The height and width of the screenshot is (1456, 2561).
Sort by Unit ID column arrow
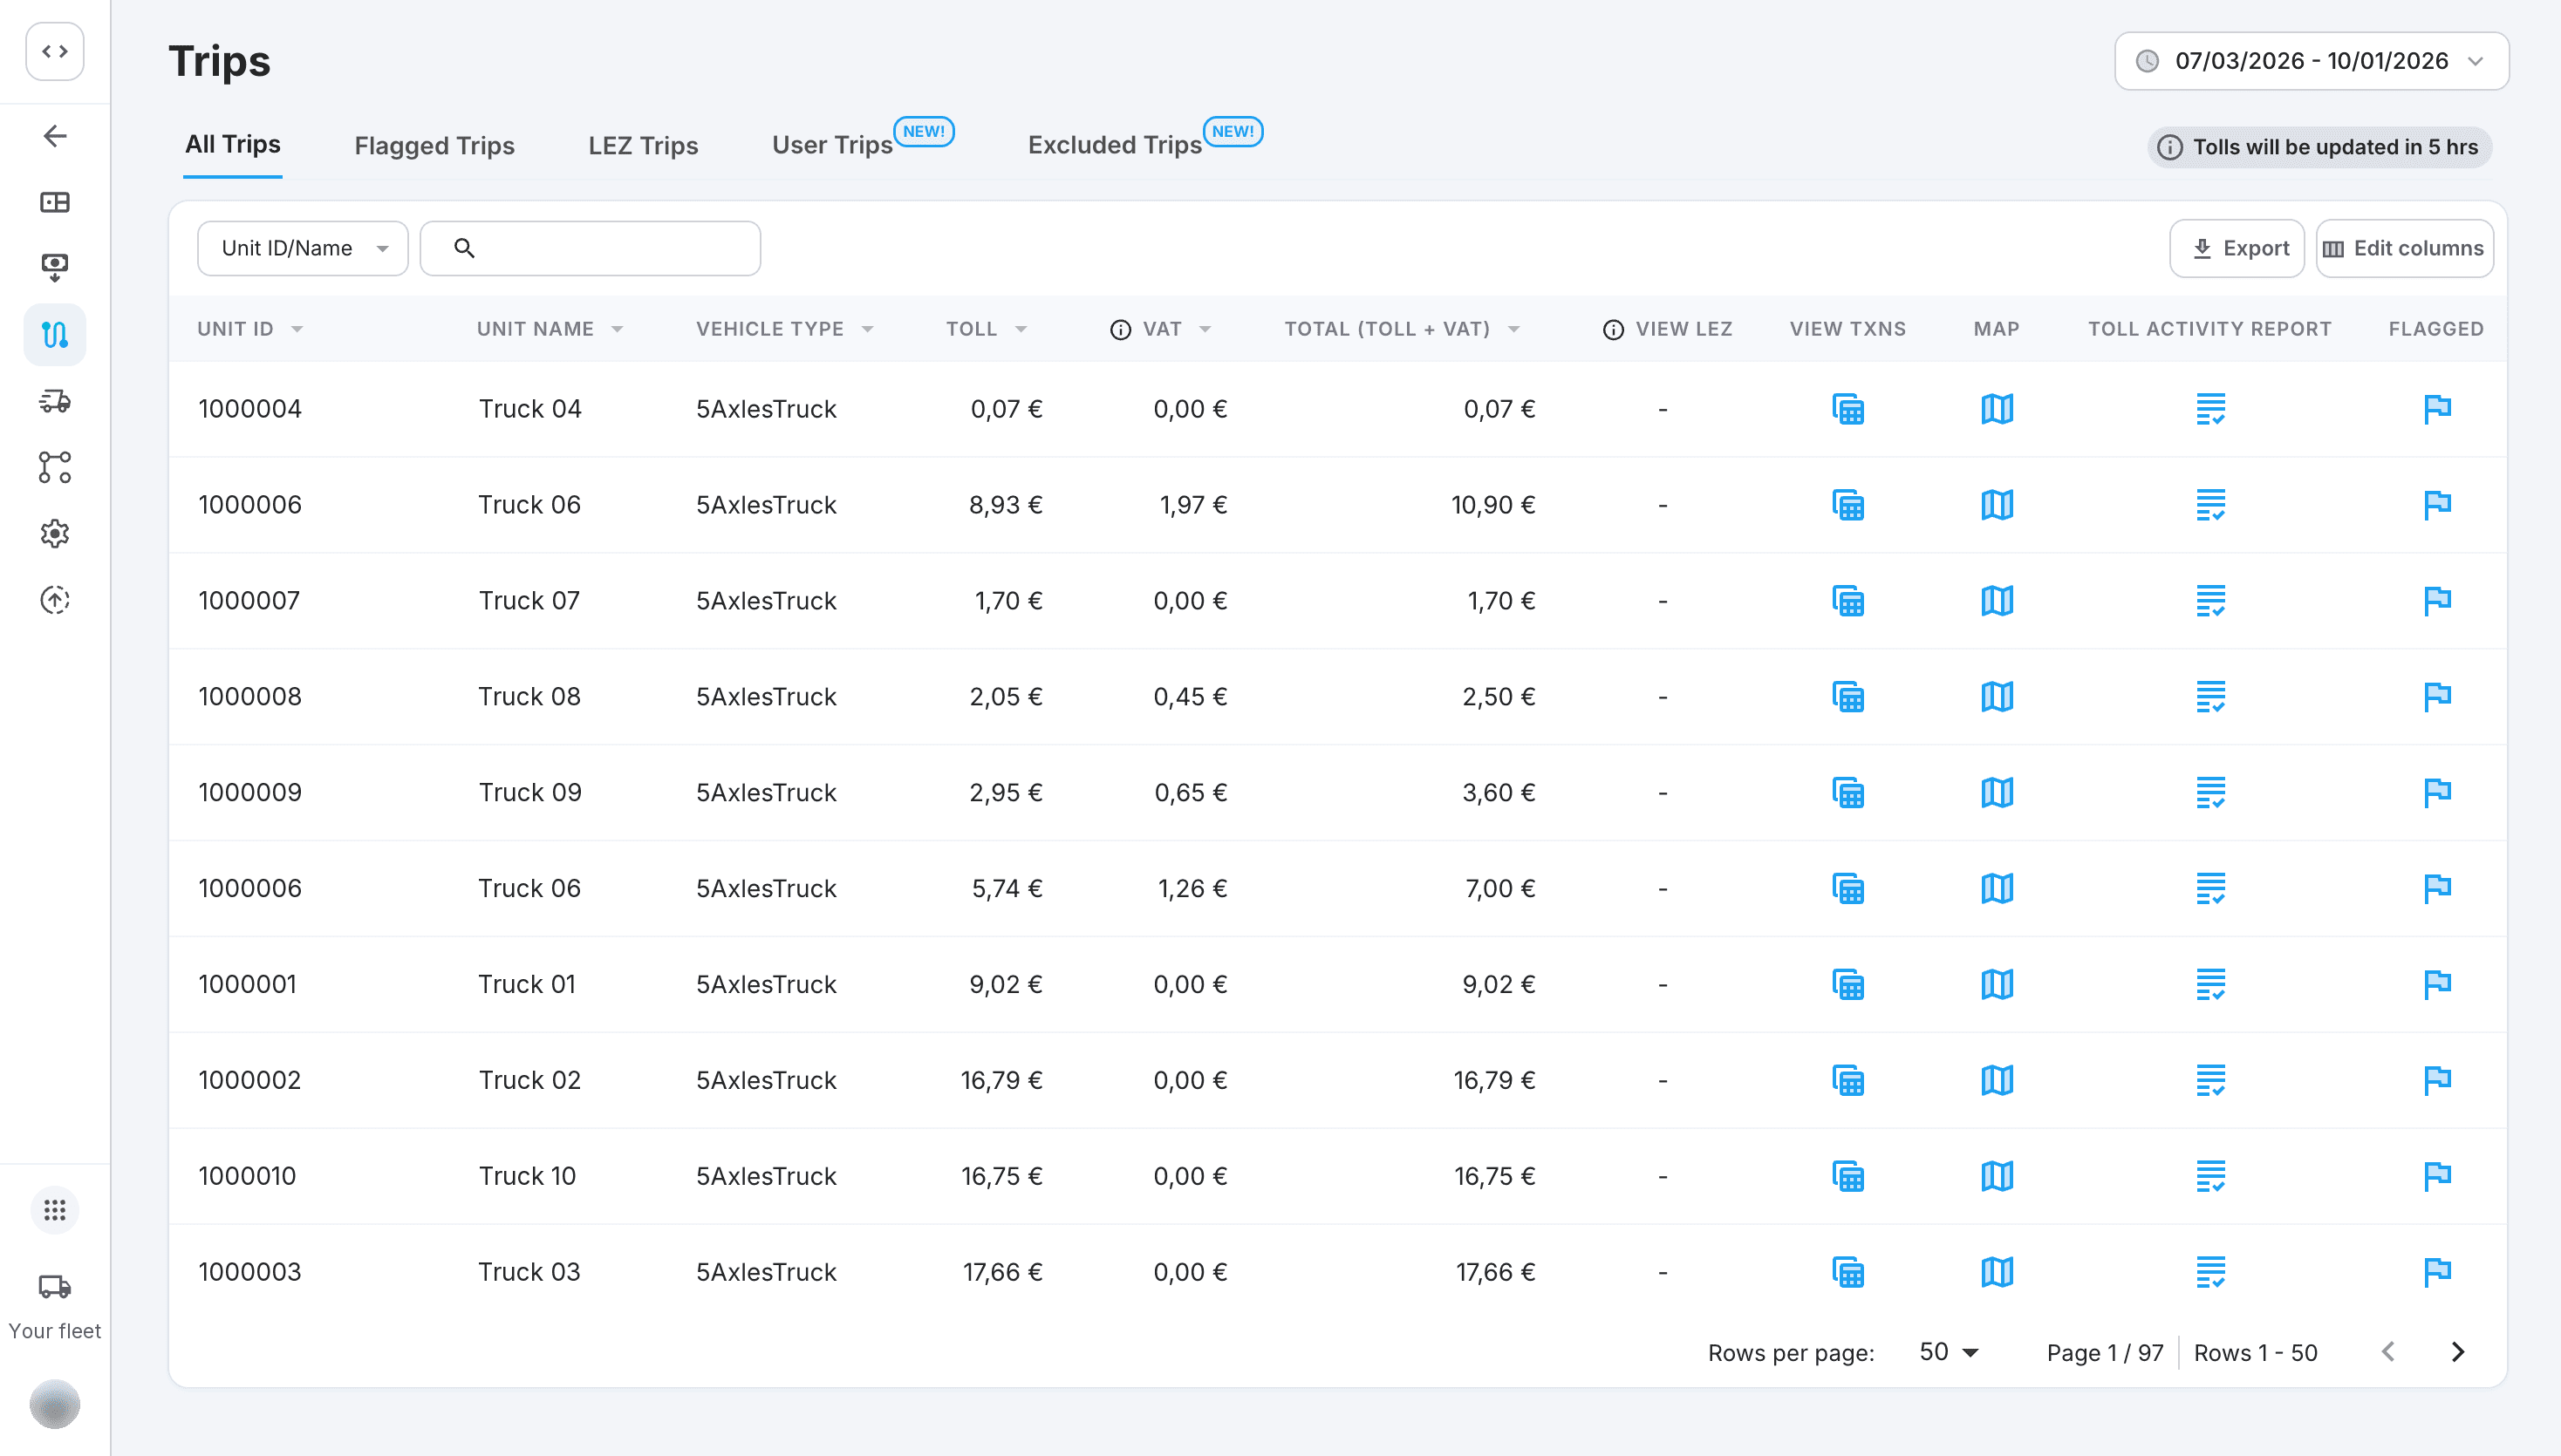tap(297, 330)
